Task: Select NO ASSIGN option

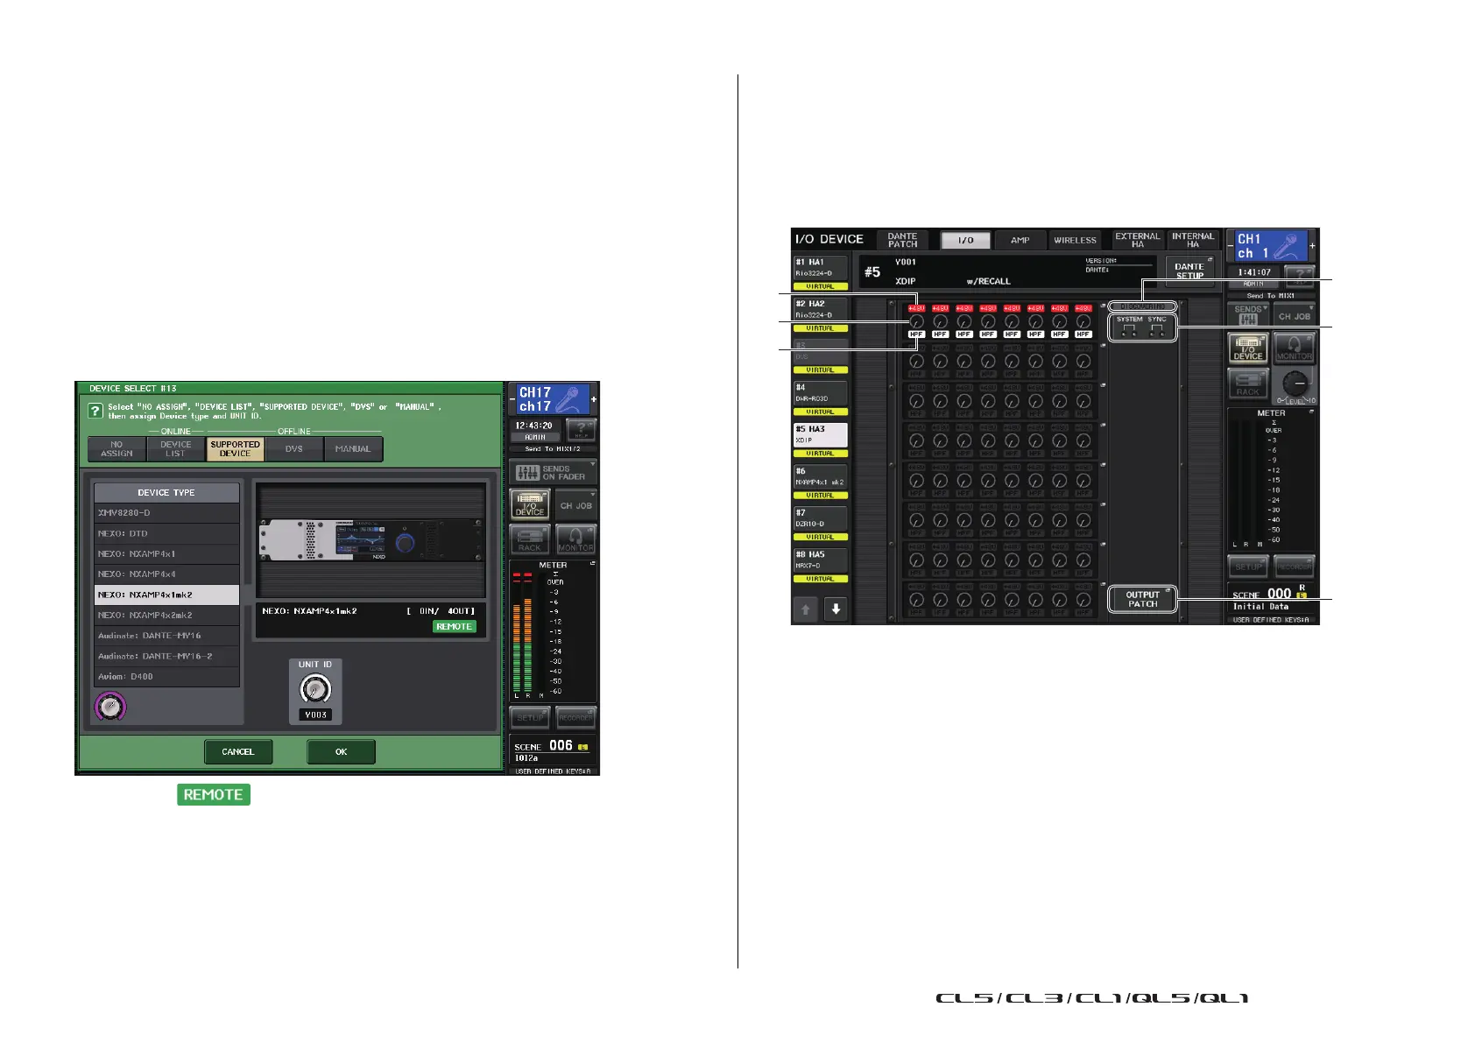Action: coord(117,449)
